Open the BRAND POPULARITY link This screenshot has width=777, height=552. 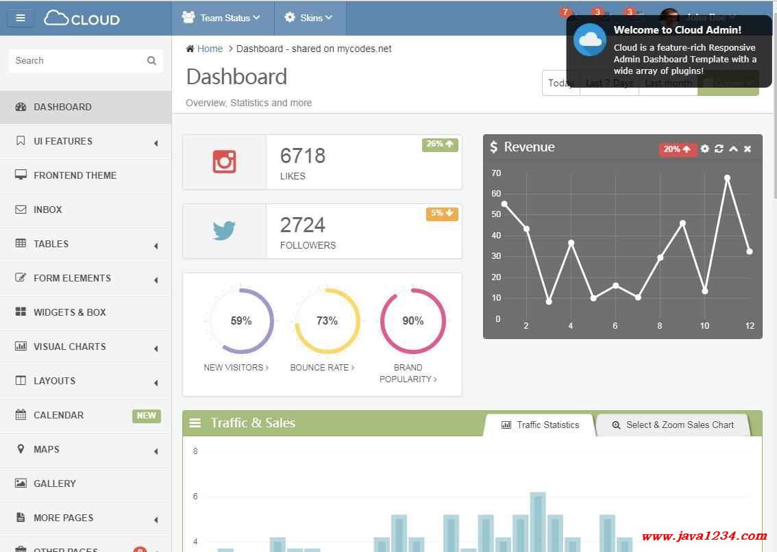408,373
